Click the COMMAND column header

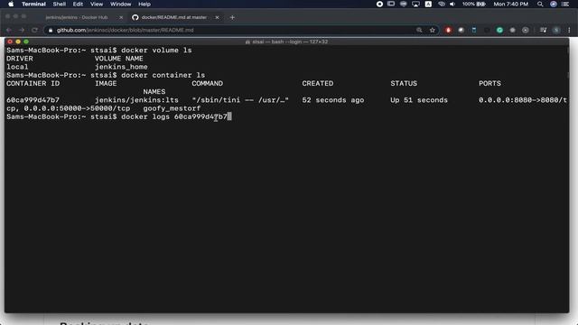point(207,84)
